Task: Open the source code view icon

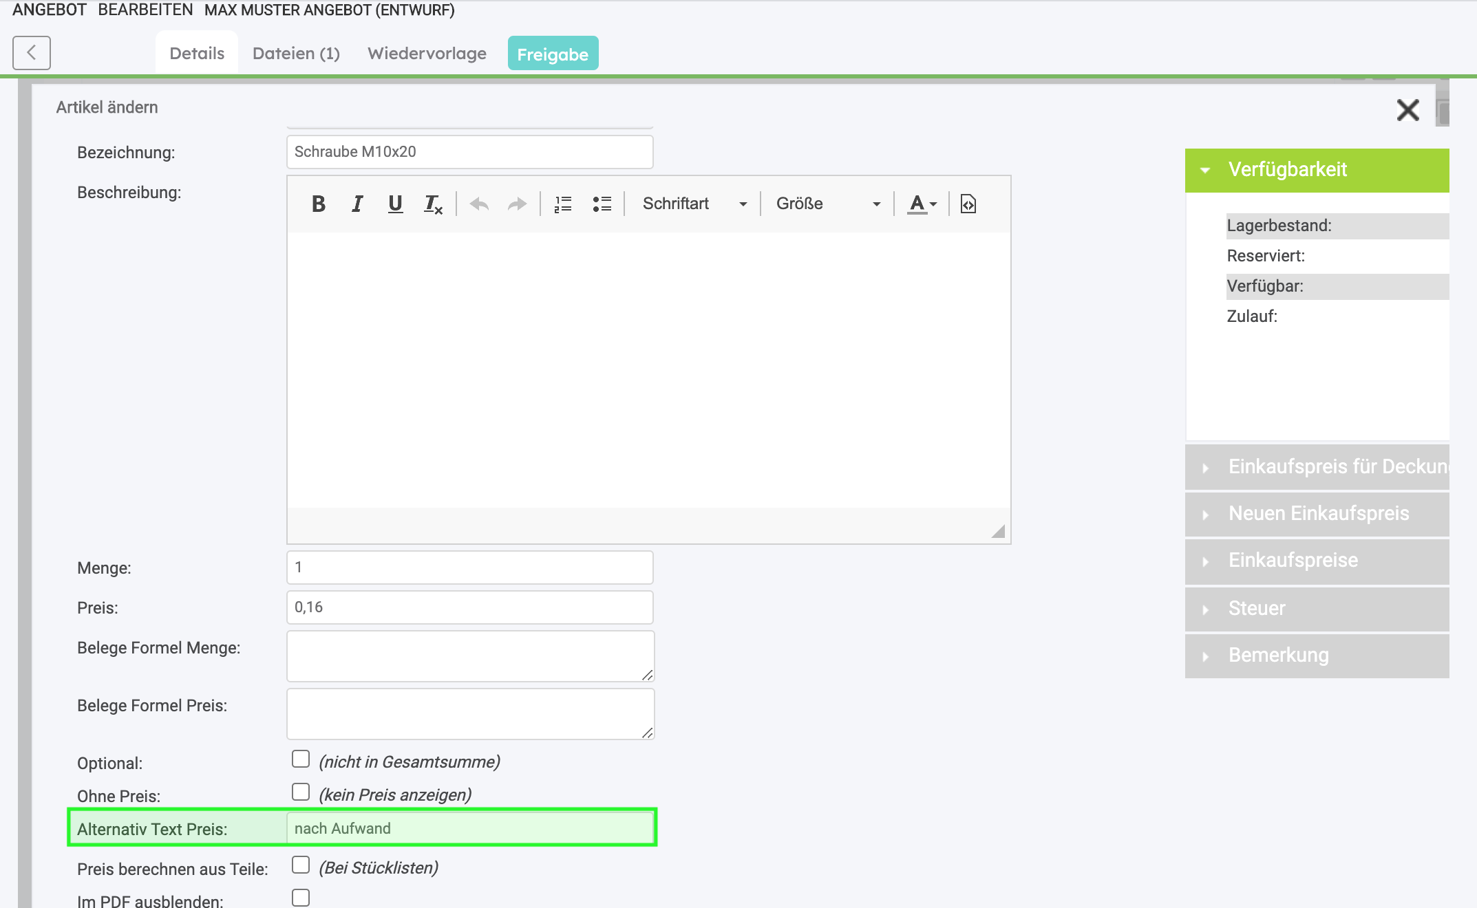Action: coord(968,204)
